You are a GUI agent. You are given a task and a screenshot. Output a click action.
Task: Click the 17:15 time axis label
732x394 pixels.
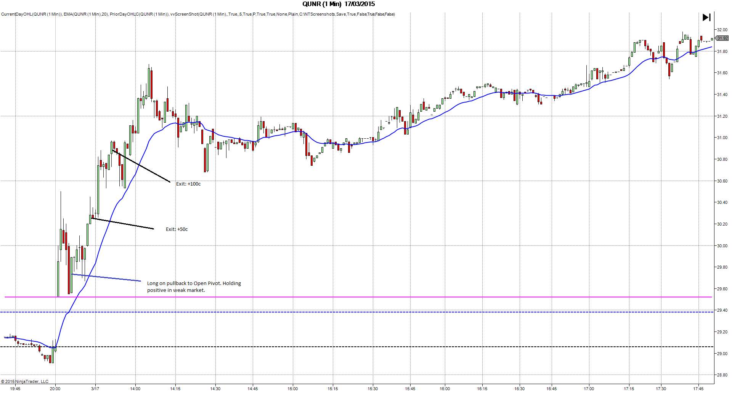tap(629, 389)
